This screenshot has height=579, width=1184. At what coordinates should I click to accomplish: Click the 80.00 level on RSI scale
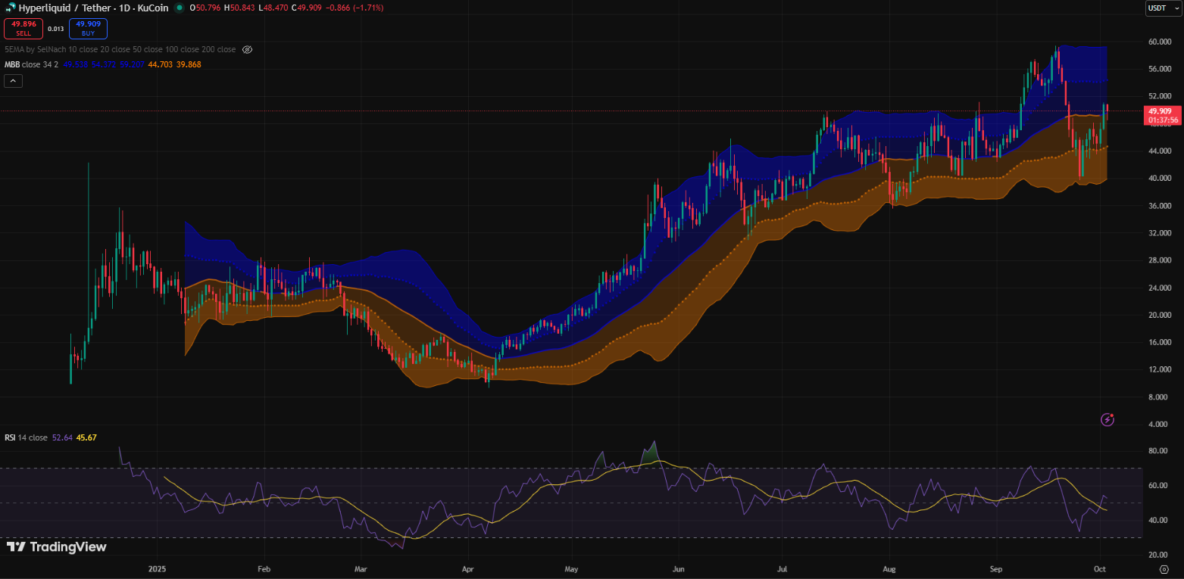pyautogui.click(x=1157, y=450)
